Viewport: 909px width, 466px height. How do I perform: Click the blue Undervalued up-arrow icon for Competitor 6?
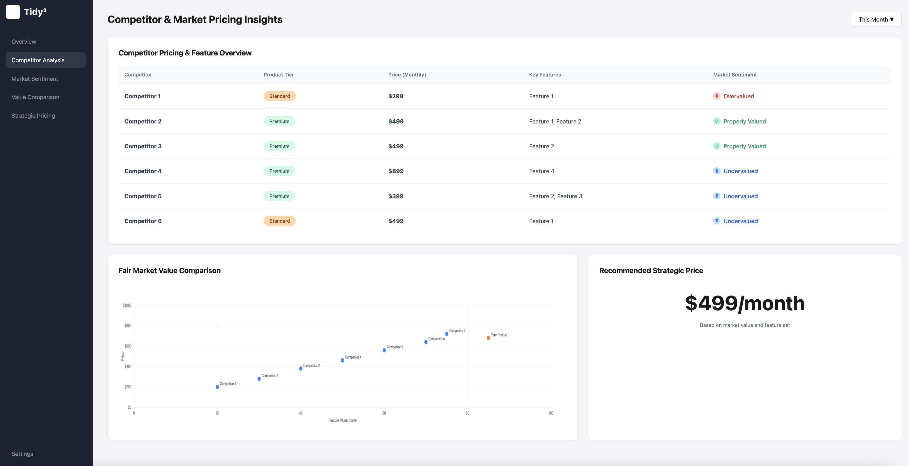click(716, 221)
